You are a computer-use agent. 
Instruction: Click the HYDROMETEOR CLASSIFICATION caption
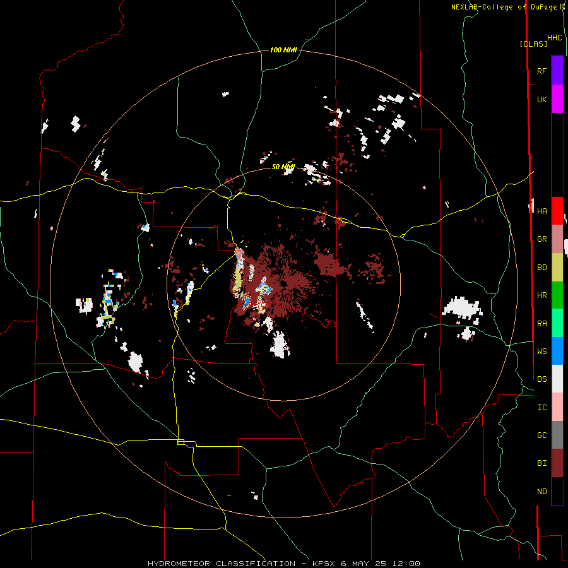[222, 564]
